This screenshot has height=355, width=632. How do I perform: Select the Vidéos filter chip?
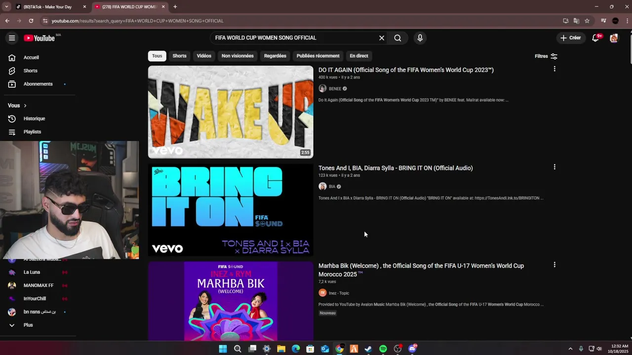[x=204, y=56]
